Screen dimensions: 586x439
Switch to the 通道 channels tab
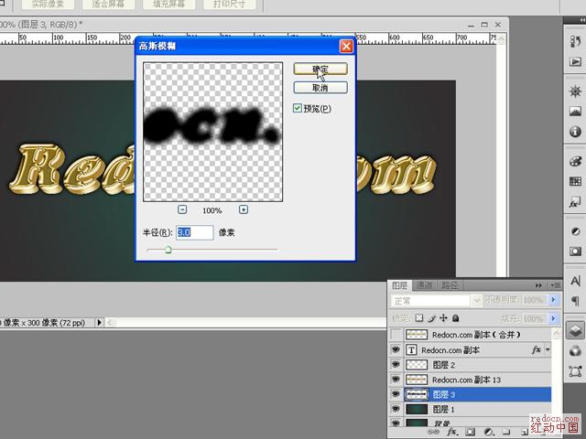(426, 285)
